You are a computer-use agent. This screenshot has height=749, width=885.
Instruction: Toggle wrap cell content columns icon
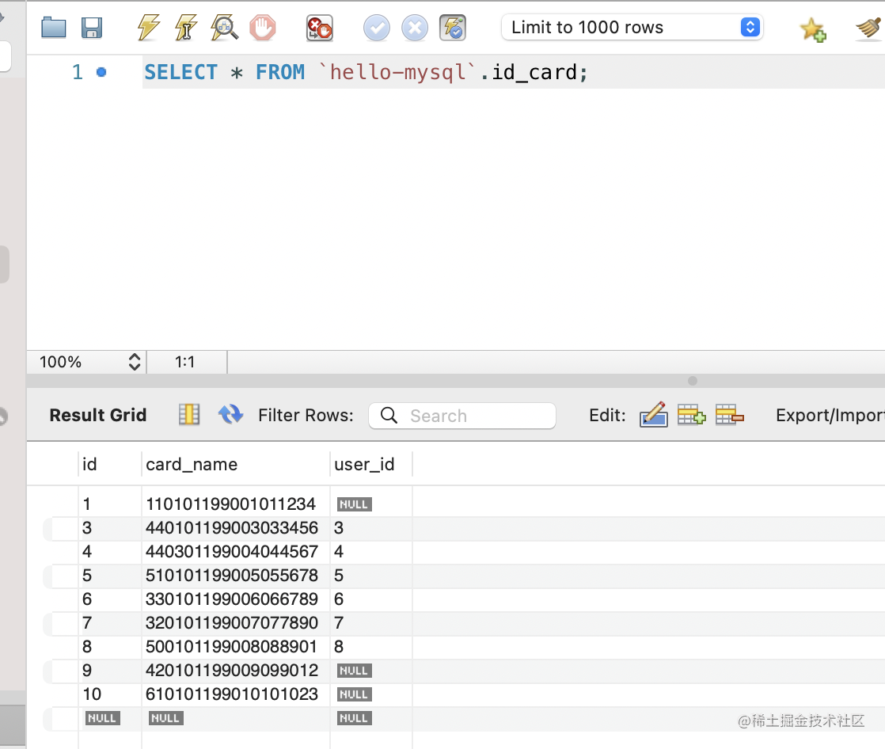[x=189, y=414]
